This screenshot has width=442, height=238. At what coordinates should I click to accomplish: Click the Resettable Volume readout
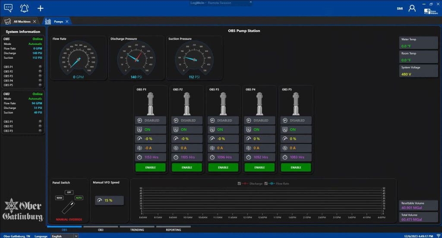coord(418,206)
